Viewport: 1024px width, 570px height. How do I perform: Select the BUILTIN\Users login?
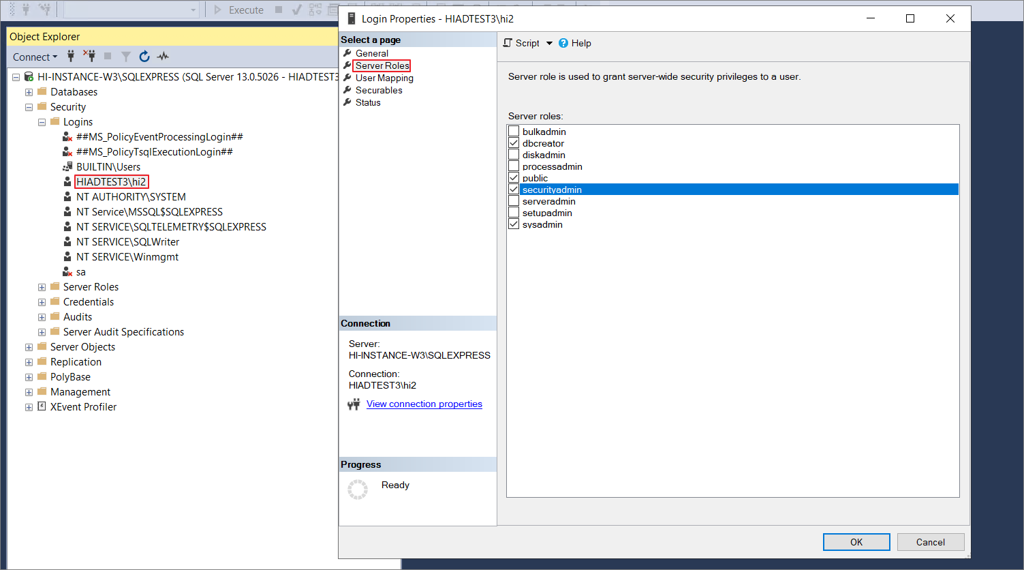click(108, 167)
